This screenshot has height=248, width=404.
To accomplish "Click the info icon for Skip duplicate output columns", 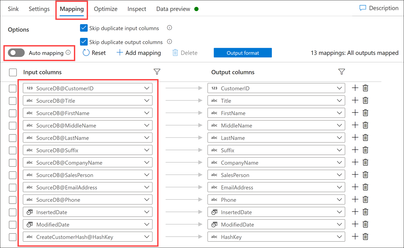I will (169, 42).
